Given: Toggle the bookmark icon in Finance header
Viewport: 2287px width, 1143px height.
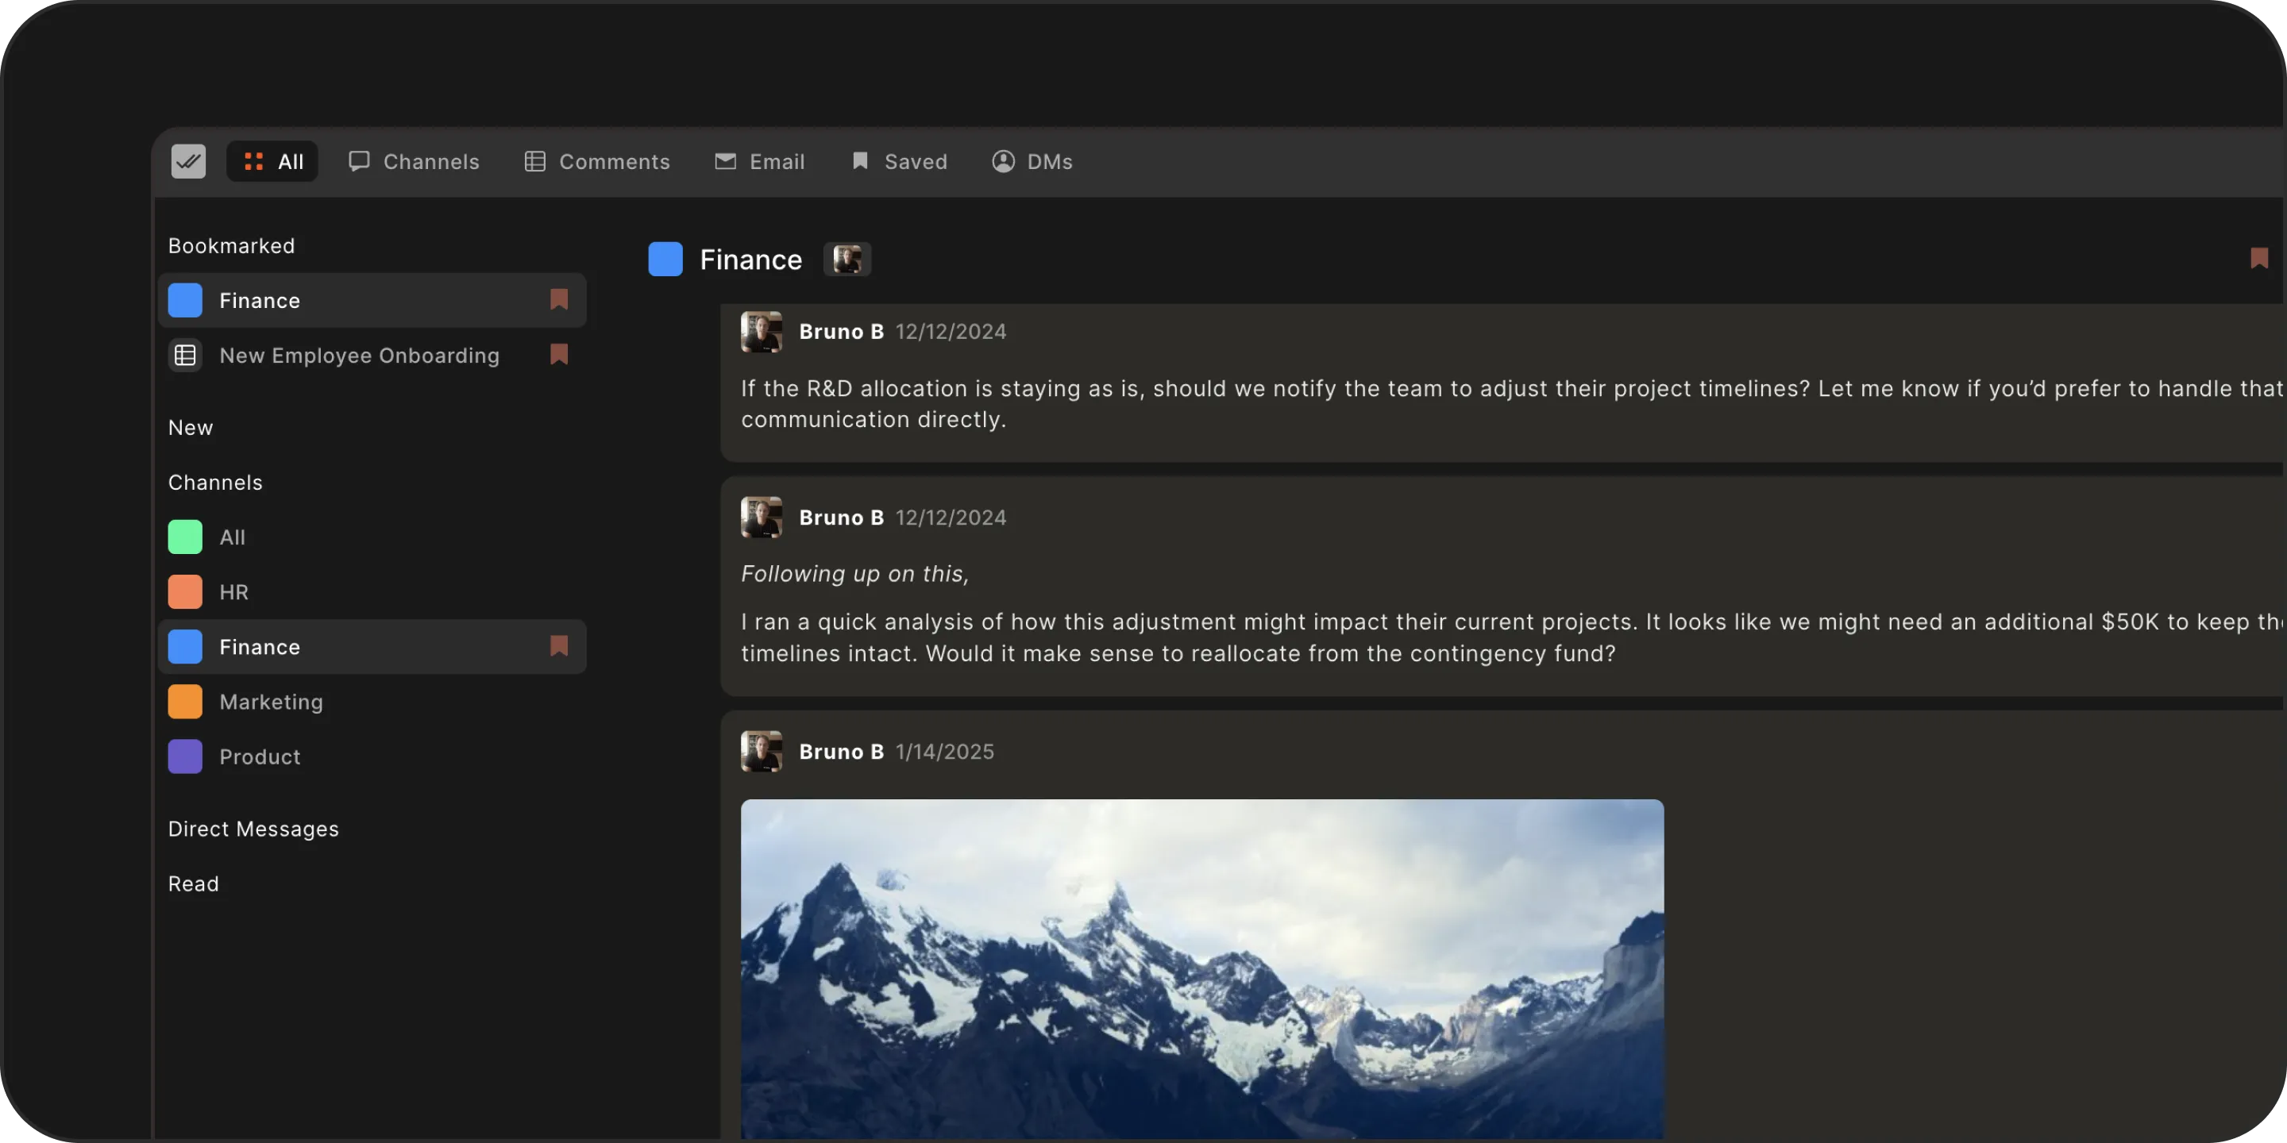Looking at the screenshot, I should [x=2258, y=258].
